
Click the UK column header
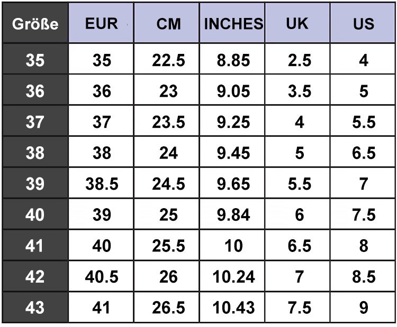click(x=299, y=24)
